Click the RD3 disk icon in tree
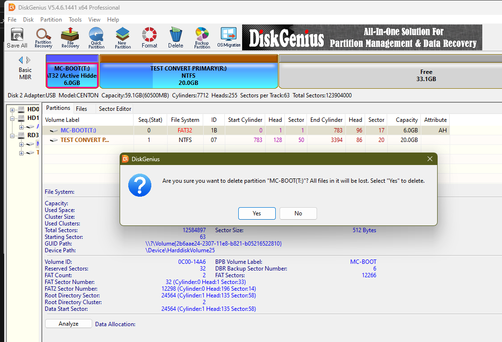 (21, 136)
